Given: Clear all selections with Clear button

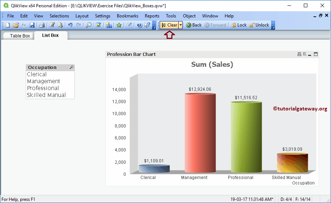Looking at the screenshot, I should click(x=169, y=25).
